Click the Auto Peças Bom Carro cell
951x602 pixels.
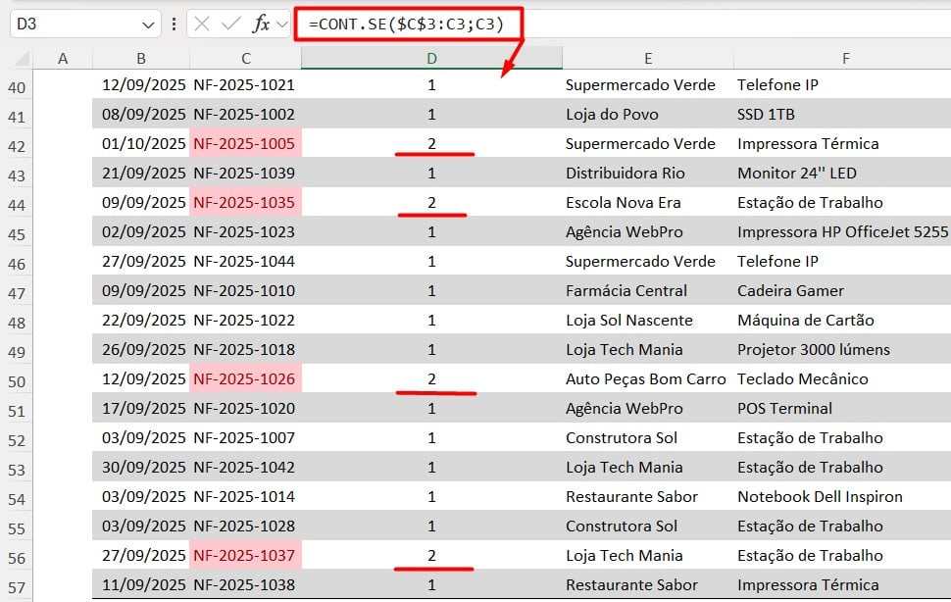click(646, 379)
